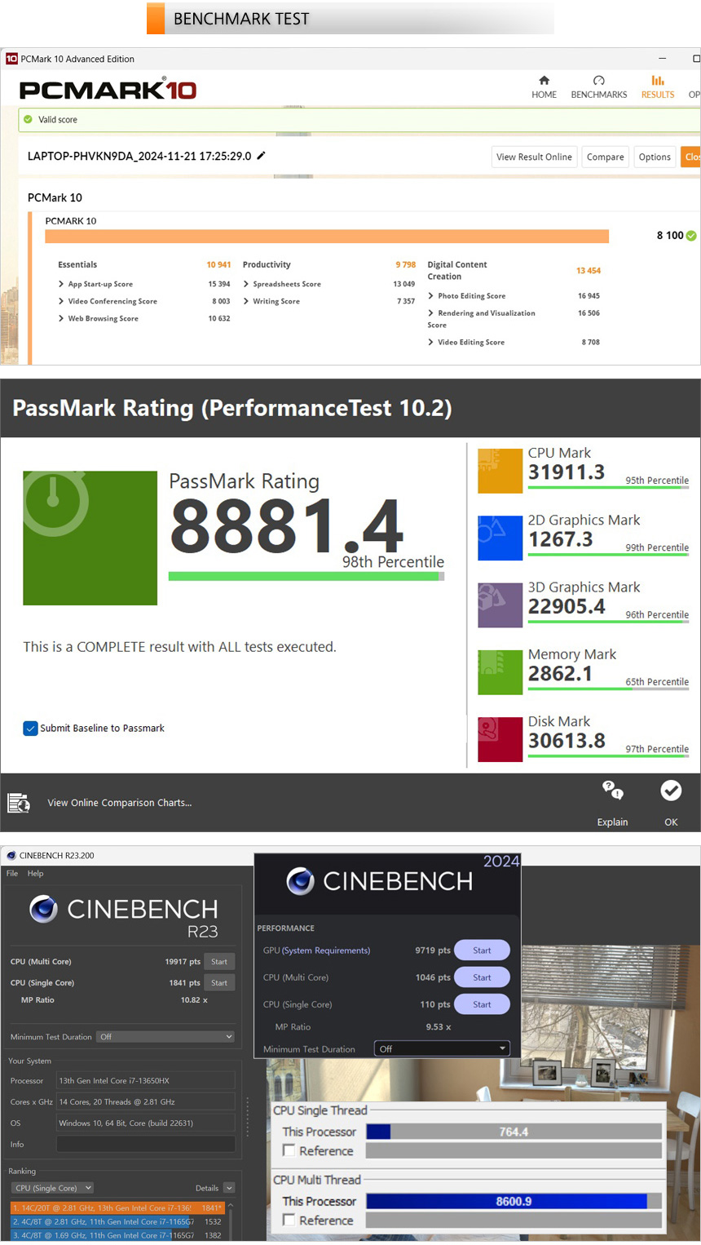Expand the Spreadsheets Score row

[x=246, y=284]
